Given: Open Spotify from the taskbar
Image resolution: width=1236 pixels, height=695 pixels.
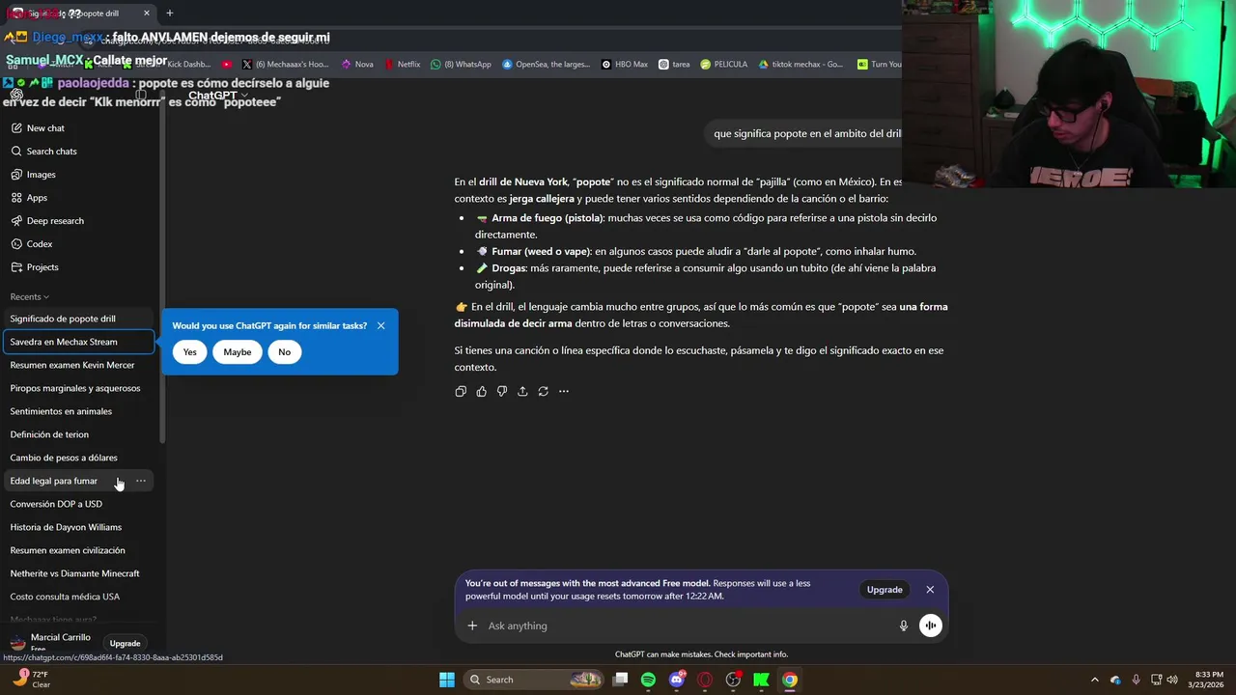Looking at the screenshot, I should (x=648, y=680).
